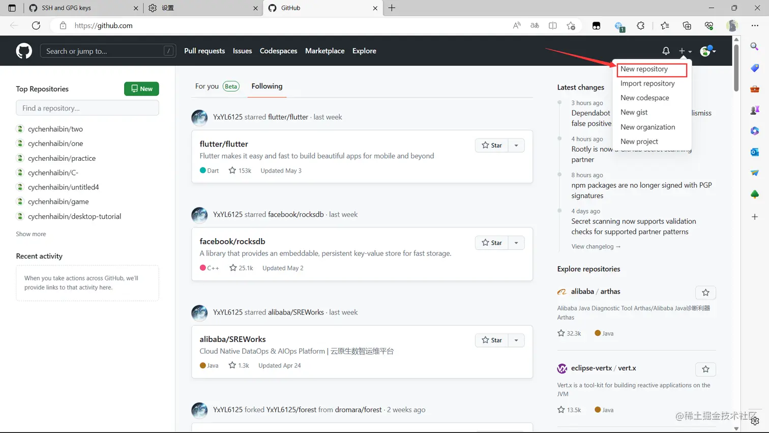This screenshot has width=769, height=433.
Task: Open the Favorites list icon
Action: pos(665,25)
